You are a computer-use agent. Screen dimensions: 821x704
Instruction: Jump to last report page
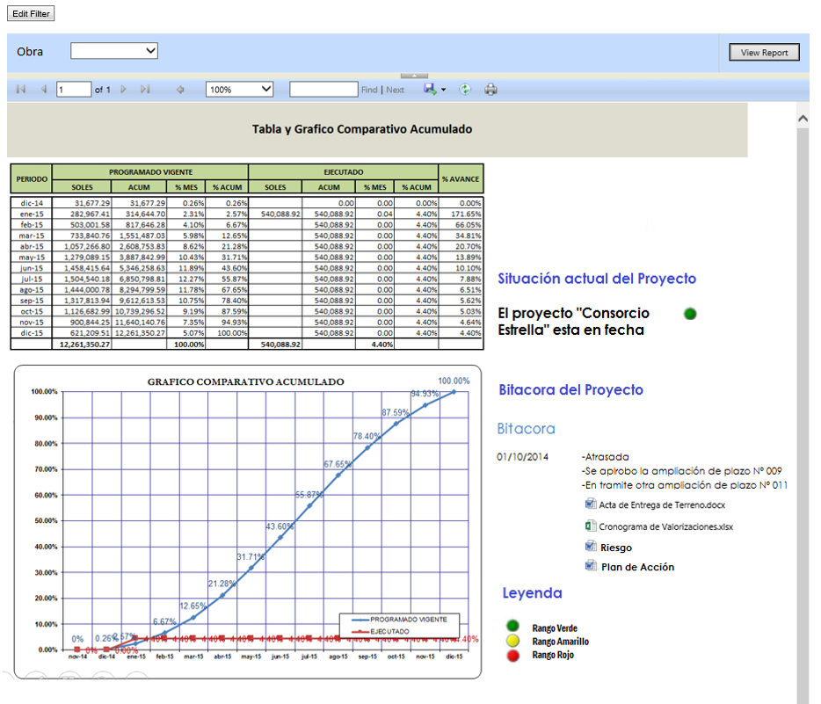click(x=145, y=90)
